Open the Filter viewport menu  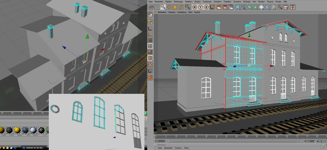point(190,12)
